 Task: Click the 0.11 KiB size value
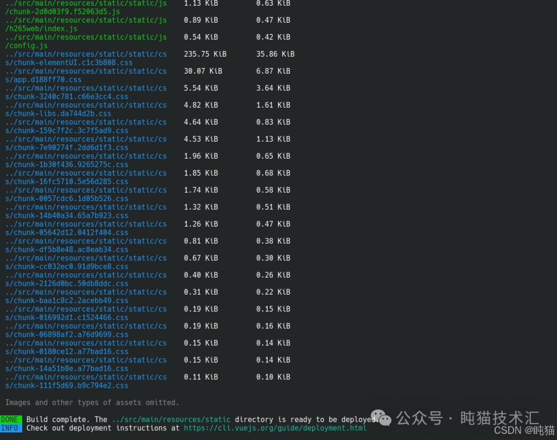201,377
